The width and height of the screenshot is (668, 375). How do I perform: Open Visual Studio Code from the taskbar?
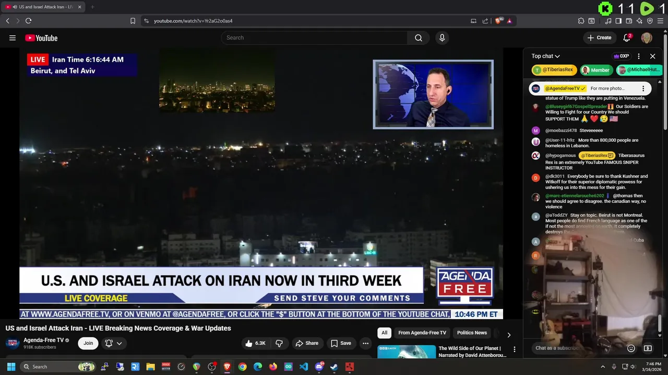click(x=304, y=367)
